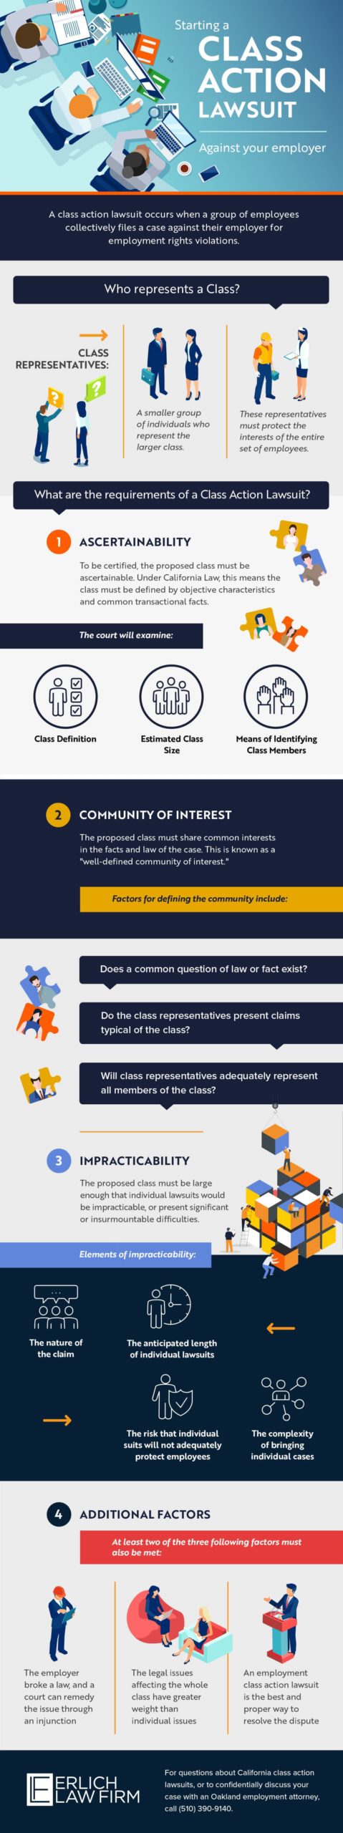
Task: Click the nature of the claim icon
Action: pos(56,1307)
